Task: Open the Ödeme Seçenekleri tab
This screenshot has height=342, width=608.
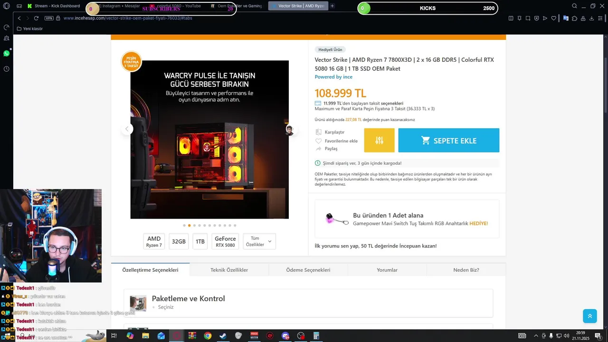Action: tap(308, 270)
